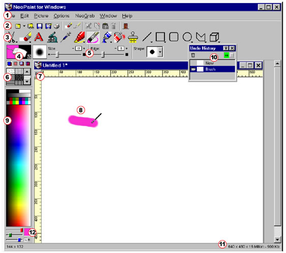Collapse Undo History with its roll-up button
The width and height of the screenshot is (286, 253).
[x=225, y=48]
